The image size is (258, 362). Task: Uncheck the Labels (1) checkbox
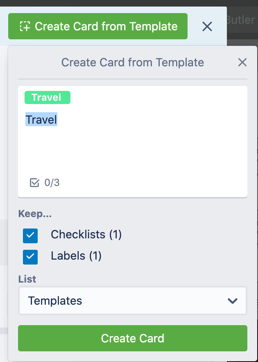pyautogui.click(x=30, y=257)
